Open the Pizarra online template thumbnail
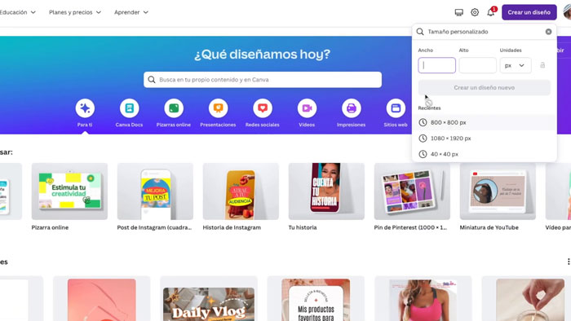The image size is (571, 321). point(69,191)
